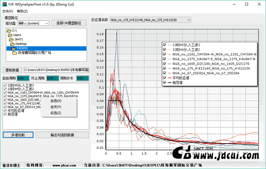Open the C:\ root folder icon
Viewport: 266px width, 169px height.
point(9,31)
